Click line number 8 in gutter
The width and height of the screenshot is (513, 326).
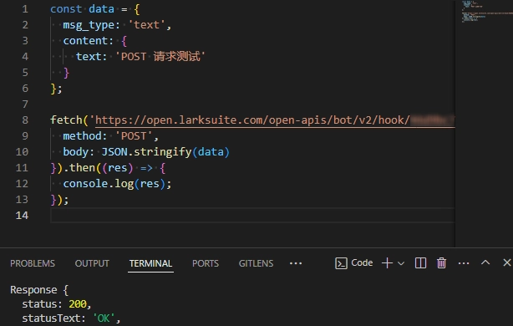tap(25, 120)
